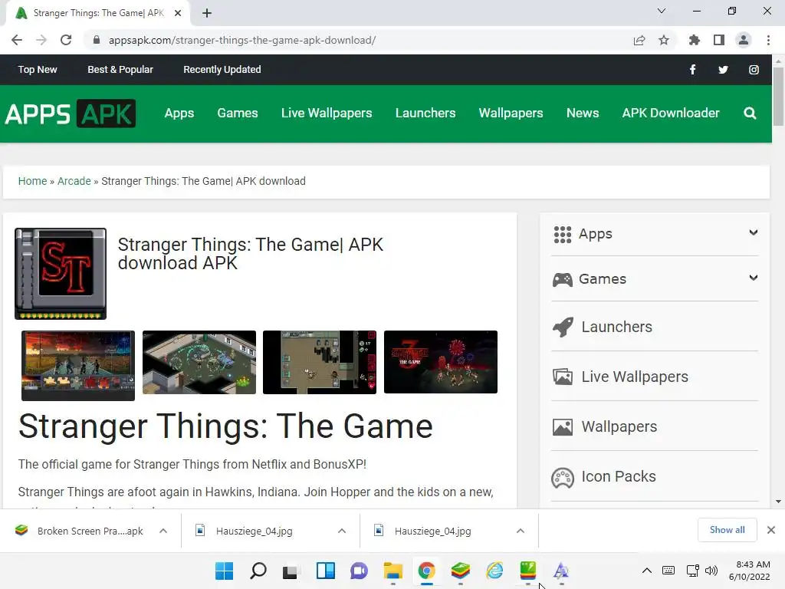Go back with the browser back arrow
785x589 pixels.
coord(17,40)
